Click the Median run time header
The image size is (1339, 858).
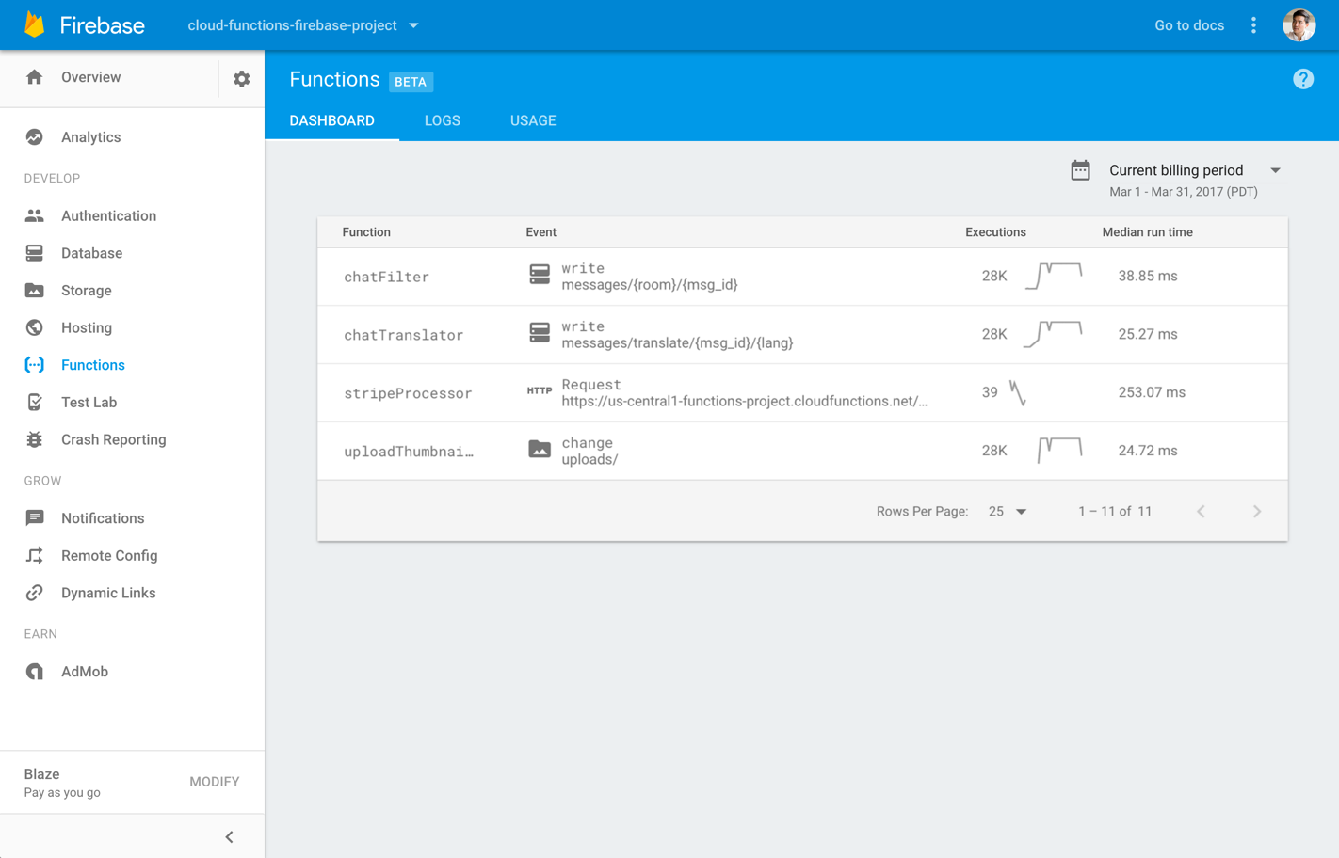click(1147, 232)
